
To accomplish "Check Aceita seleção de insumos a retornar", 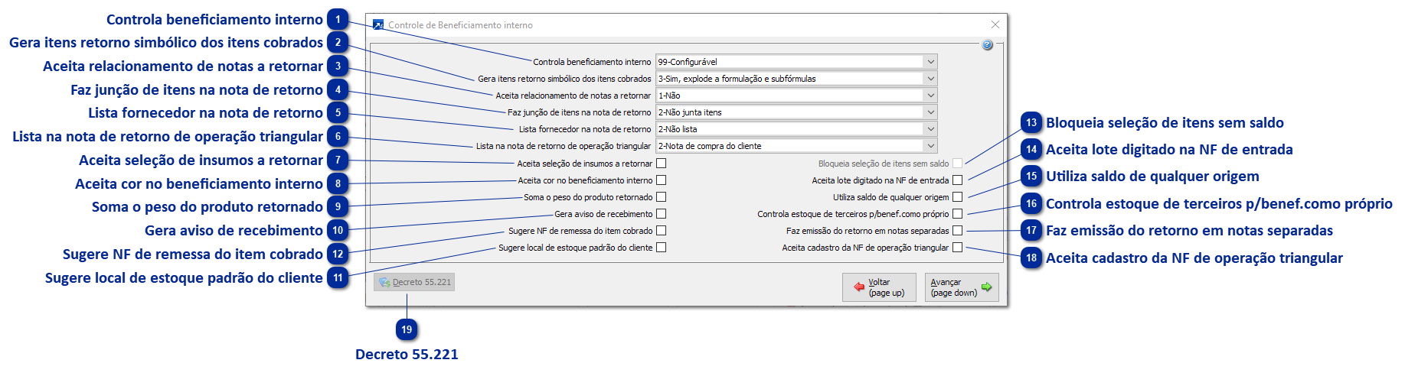I will (662, 164).
